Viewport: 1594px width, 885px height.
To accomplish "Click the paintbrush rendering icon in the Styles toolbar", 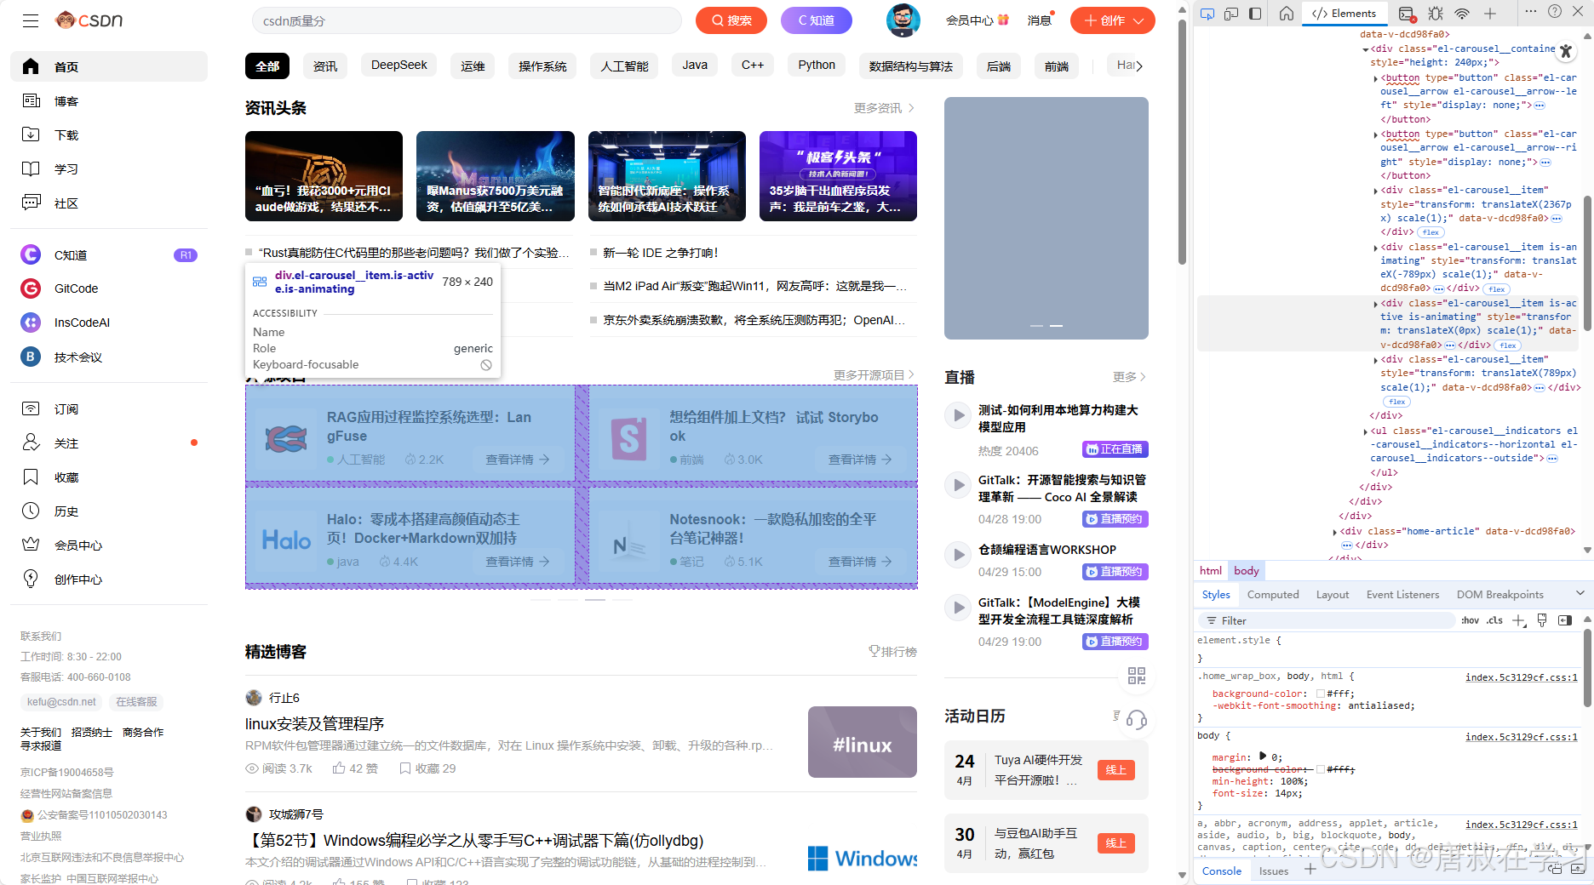I will [x=1542, y=620].
